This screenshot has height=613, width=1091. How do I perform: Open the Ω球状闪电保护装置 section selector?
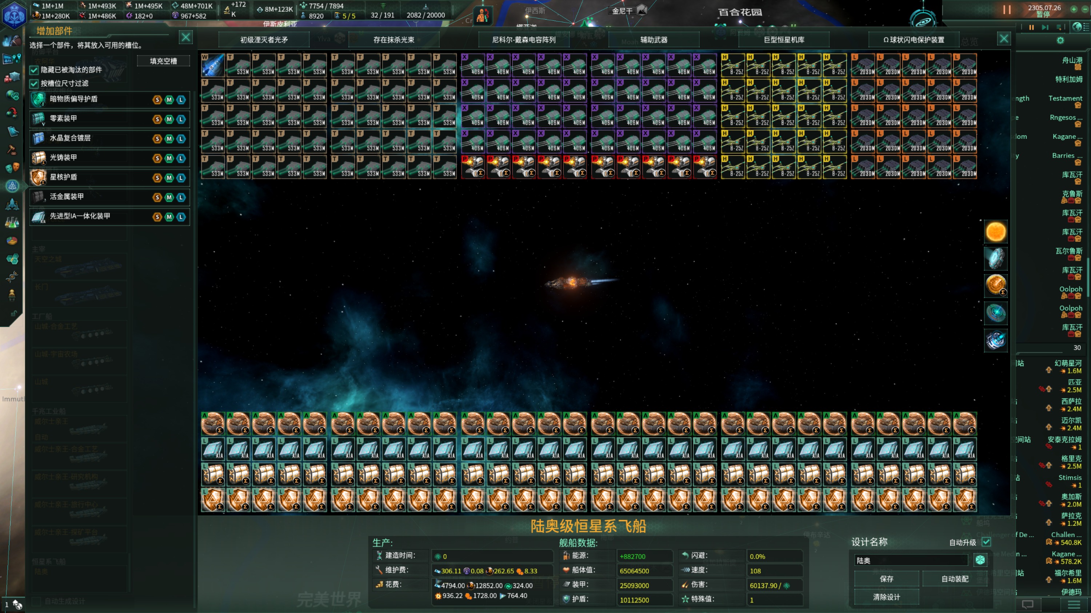pos(914,39)
